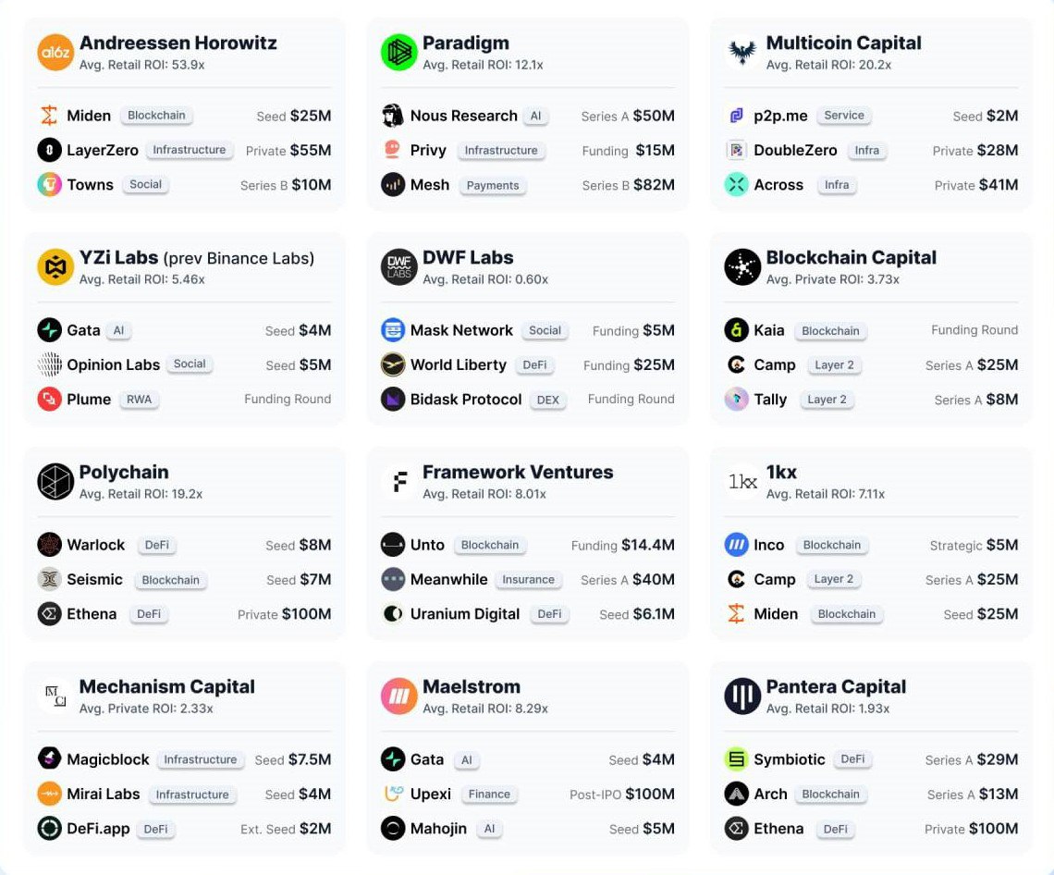The width and height of the screenshot is (1054, 875).
Task: Click the Maelstrom gradient logo
Action: click(398, 696)
